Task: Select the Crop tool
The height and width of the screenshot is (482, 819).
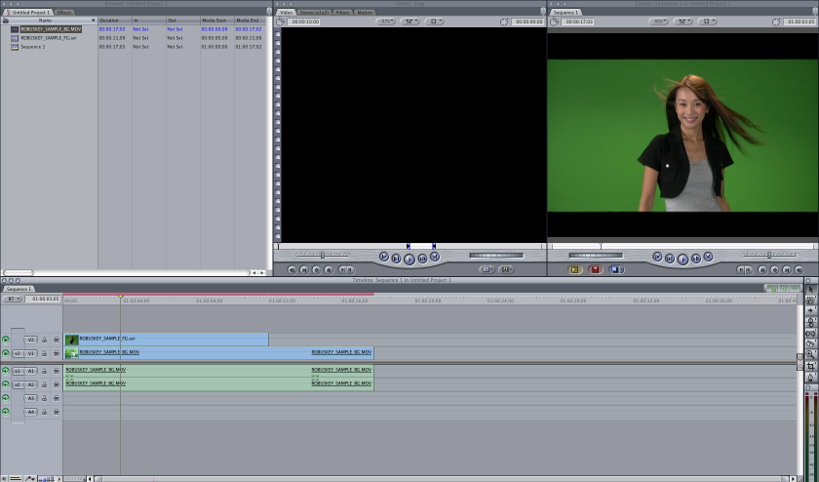Action: pos(810,366)
